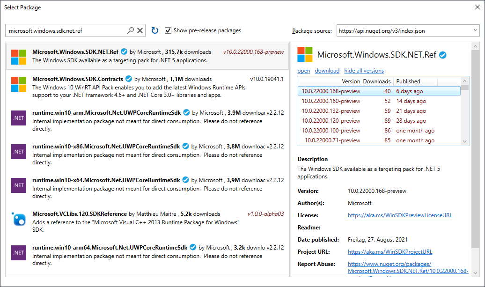
Task: Click verified badge of runtime.win10-arm64 package
Action: (193, 247)
